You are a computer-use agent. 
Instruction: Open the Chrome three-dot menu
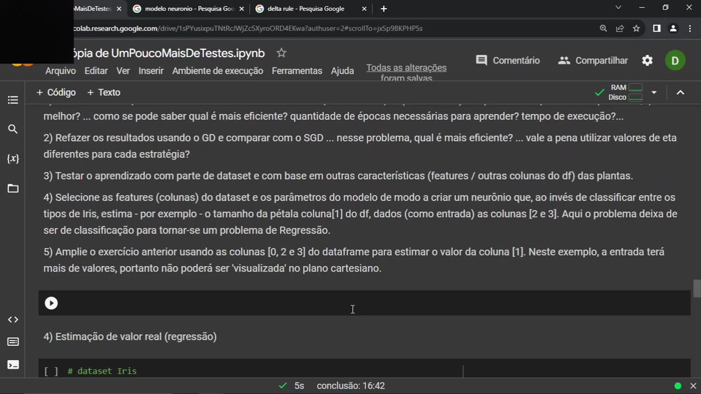coord(690,28)
